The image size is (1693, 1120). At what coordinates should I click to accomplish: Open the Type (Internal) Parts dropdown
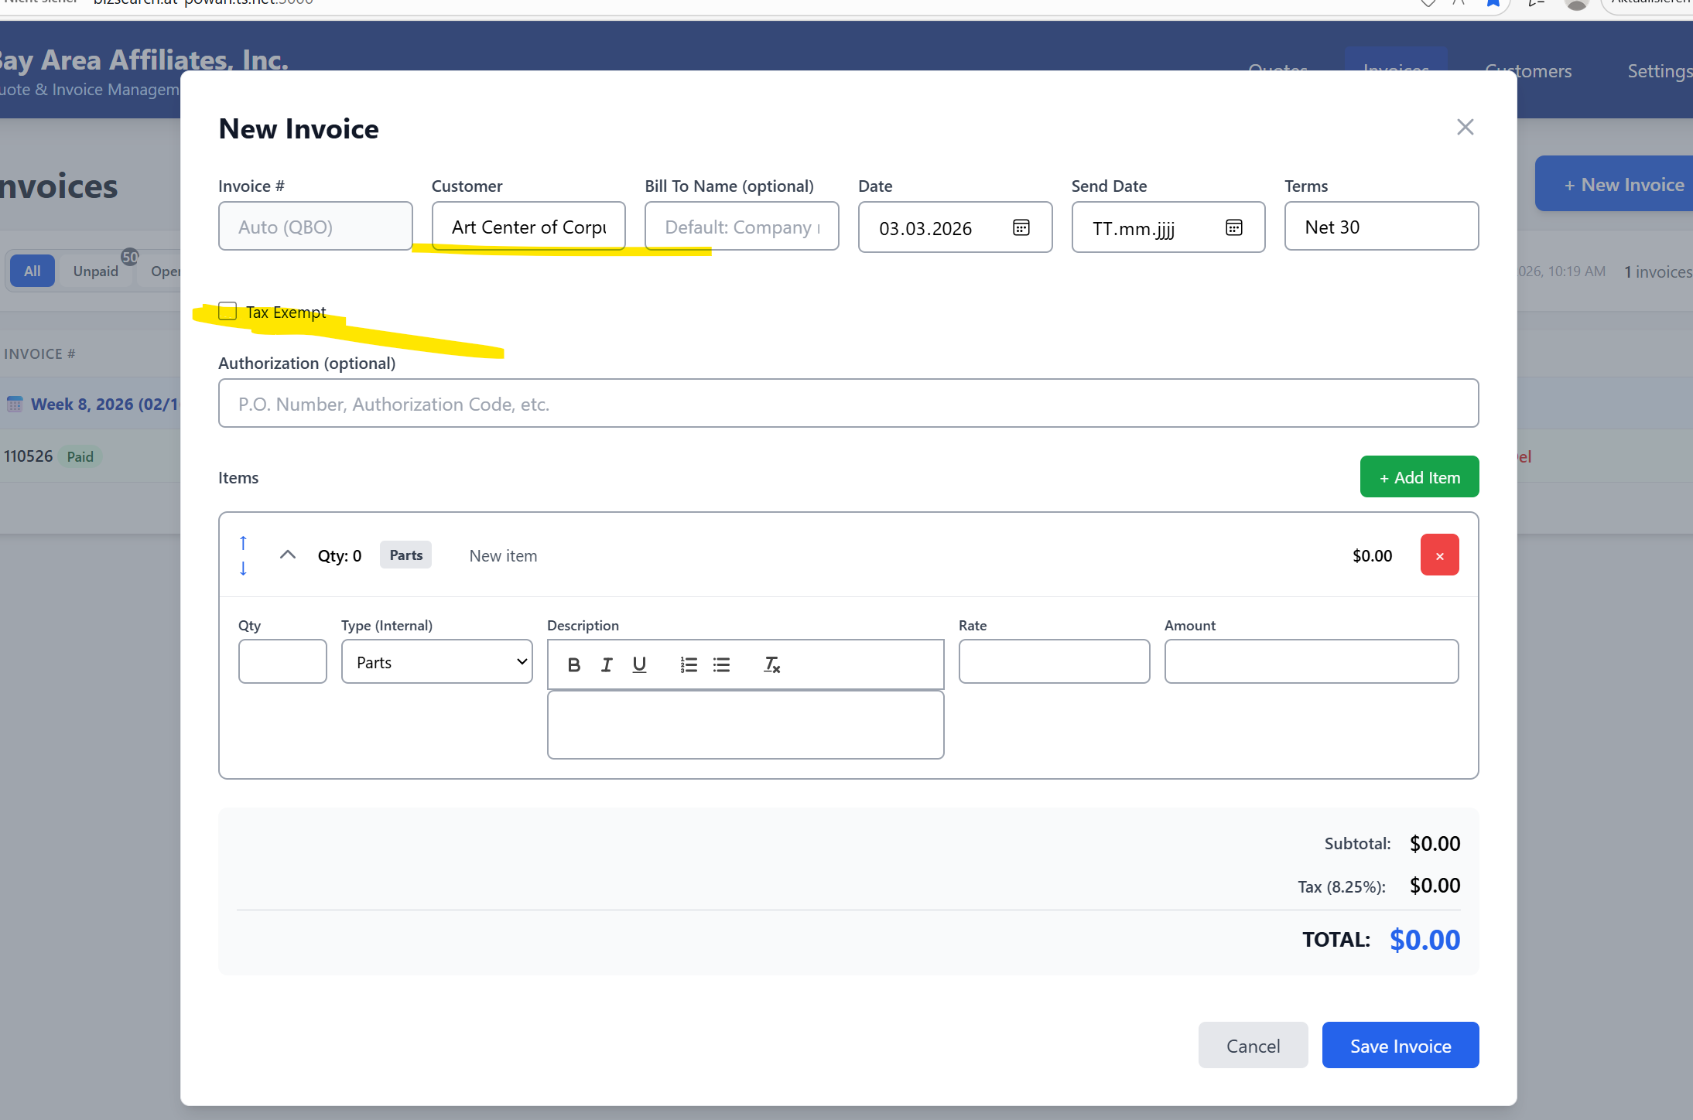pos(436,662)
